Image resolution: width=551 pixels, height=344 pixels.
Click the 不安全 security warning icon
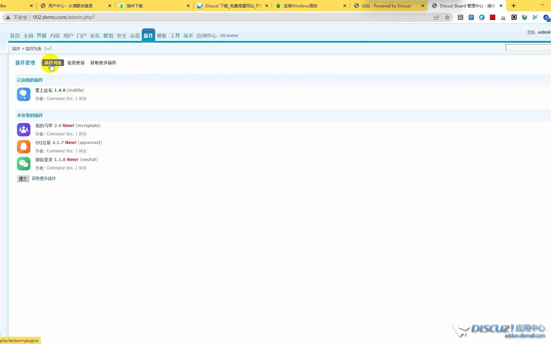(8, 17)
